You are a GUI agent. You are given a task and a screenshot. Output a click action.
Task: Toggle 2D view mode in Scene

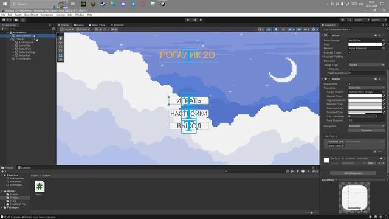269,29
